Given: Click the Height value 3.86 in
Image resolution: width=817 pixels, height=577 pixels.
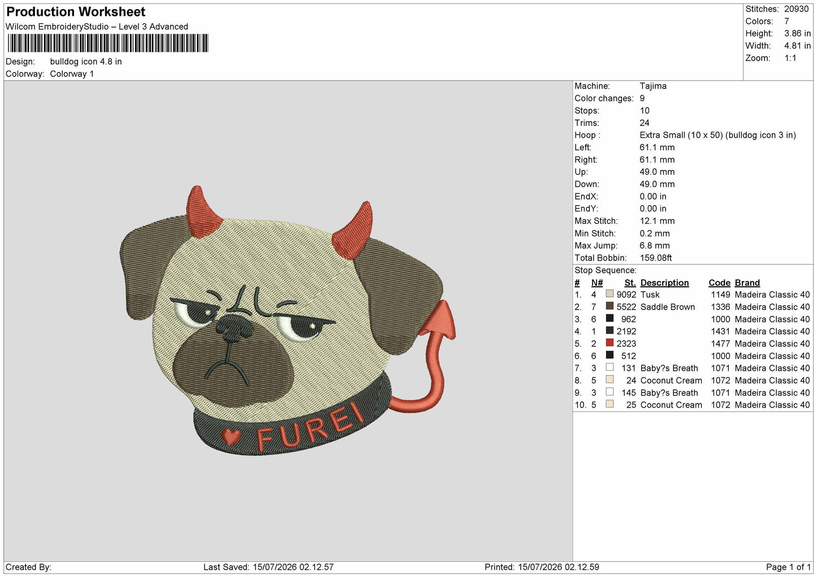Looking at the screenshot, I should click(x=797, y=34).
